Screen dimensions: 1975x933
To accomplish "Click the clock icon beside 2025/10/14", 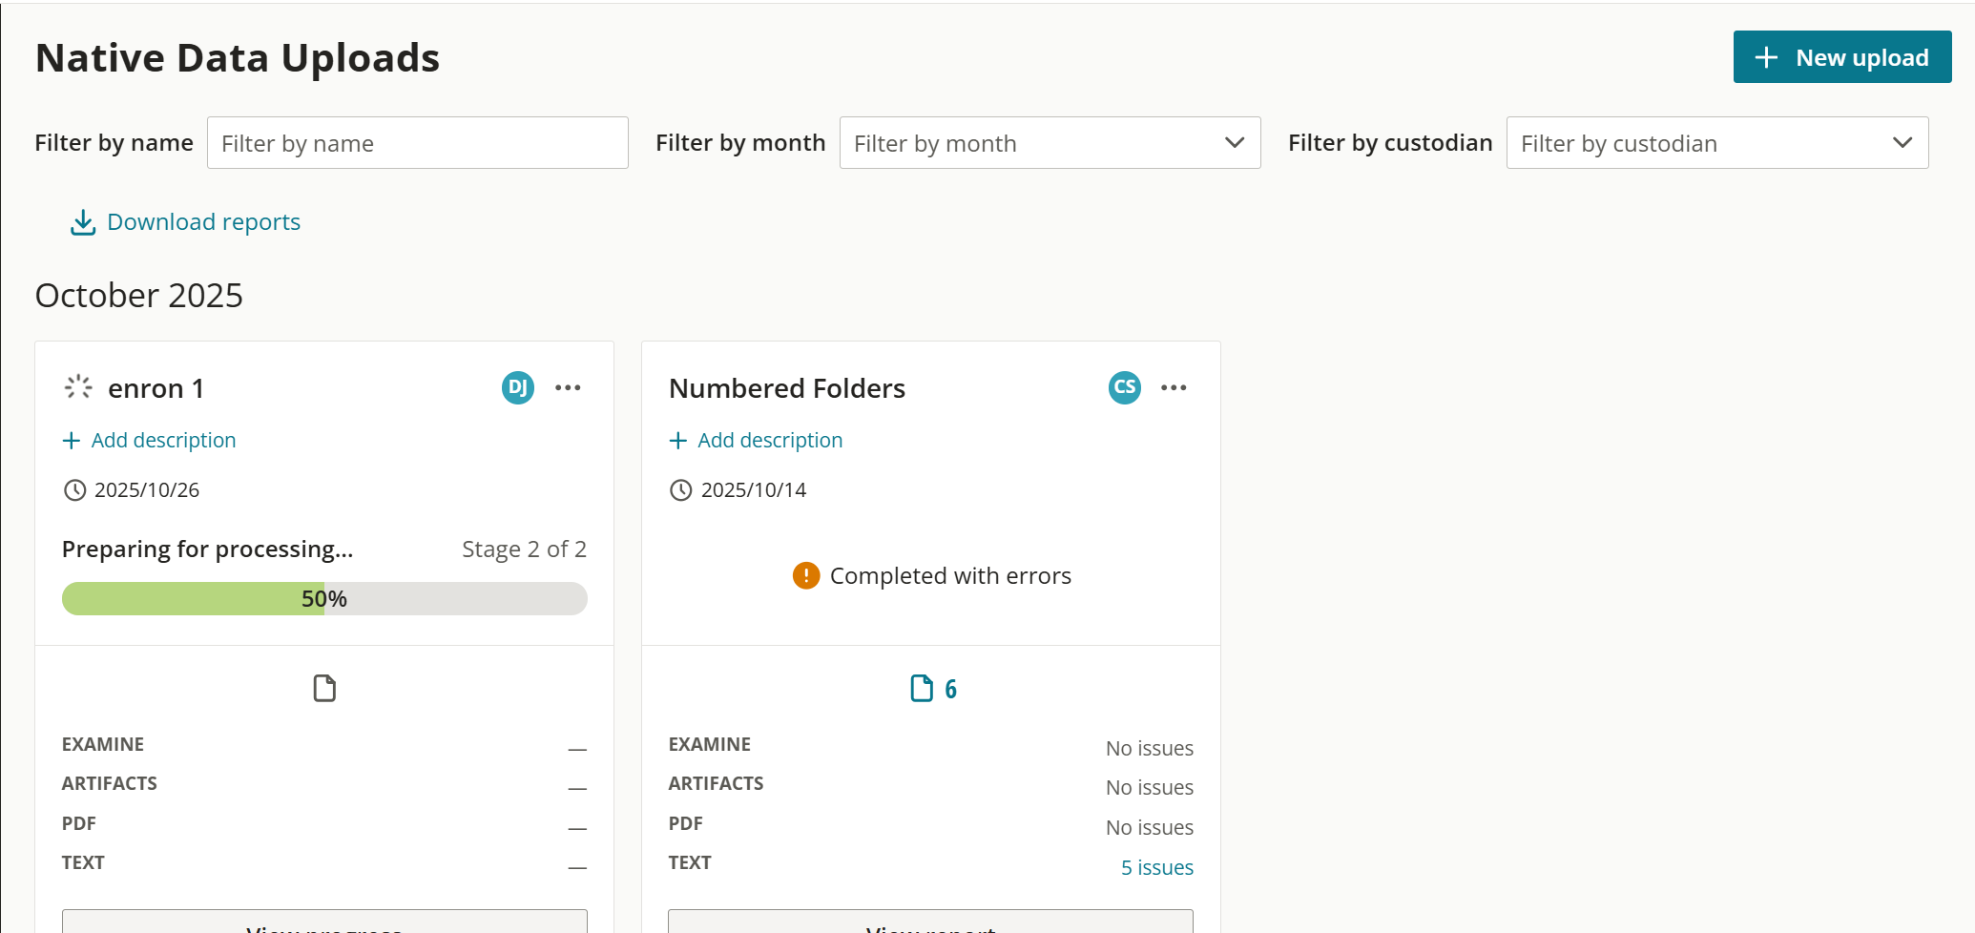I will pos(680,490).
